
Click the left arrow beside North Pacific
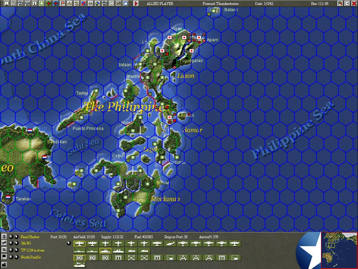11,257
